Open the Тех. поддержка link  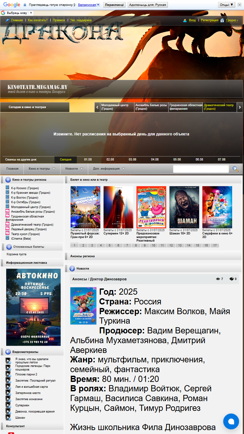(81, 20)
